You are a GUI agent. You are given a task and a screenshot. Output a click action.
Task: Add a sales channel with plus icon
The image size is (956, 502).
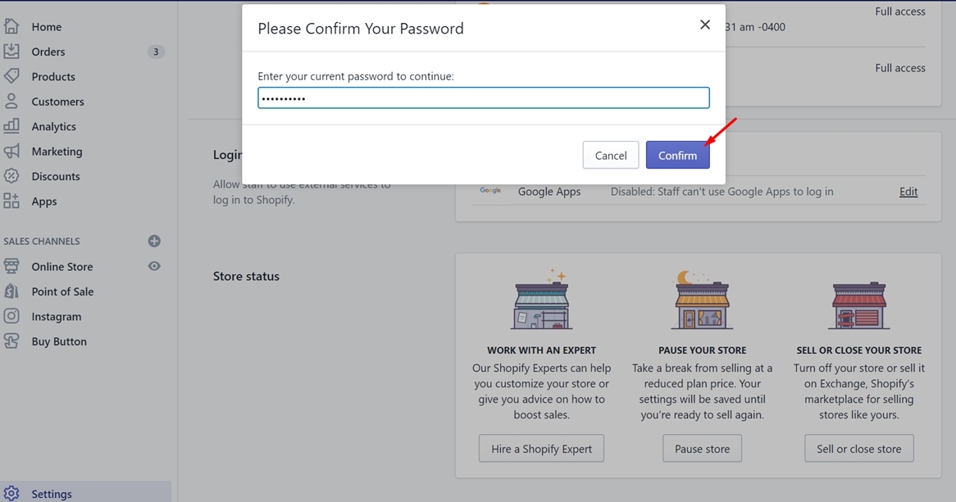tap(154, 241)
